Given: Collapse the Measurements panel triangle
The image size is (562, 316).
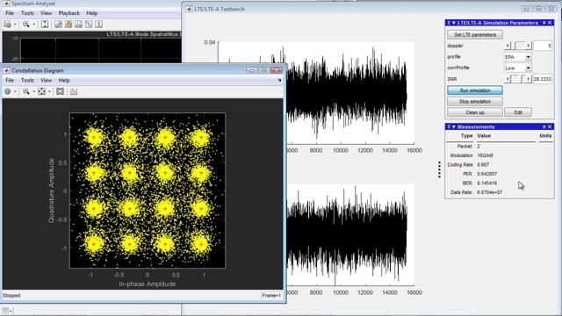Looking at the screenshot, I should click(454, 126).
